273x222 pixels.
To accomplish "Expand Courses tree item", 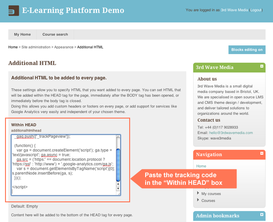I will (x=198, y=200).
